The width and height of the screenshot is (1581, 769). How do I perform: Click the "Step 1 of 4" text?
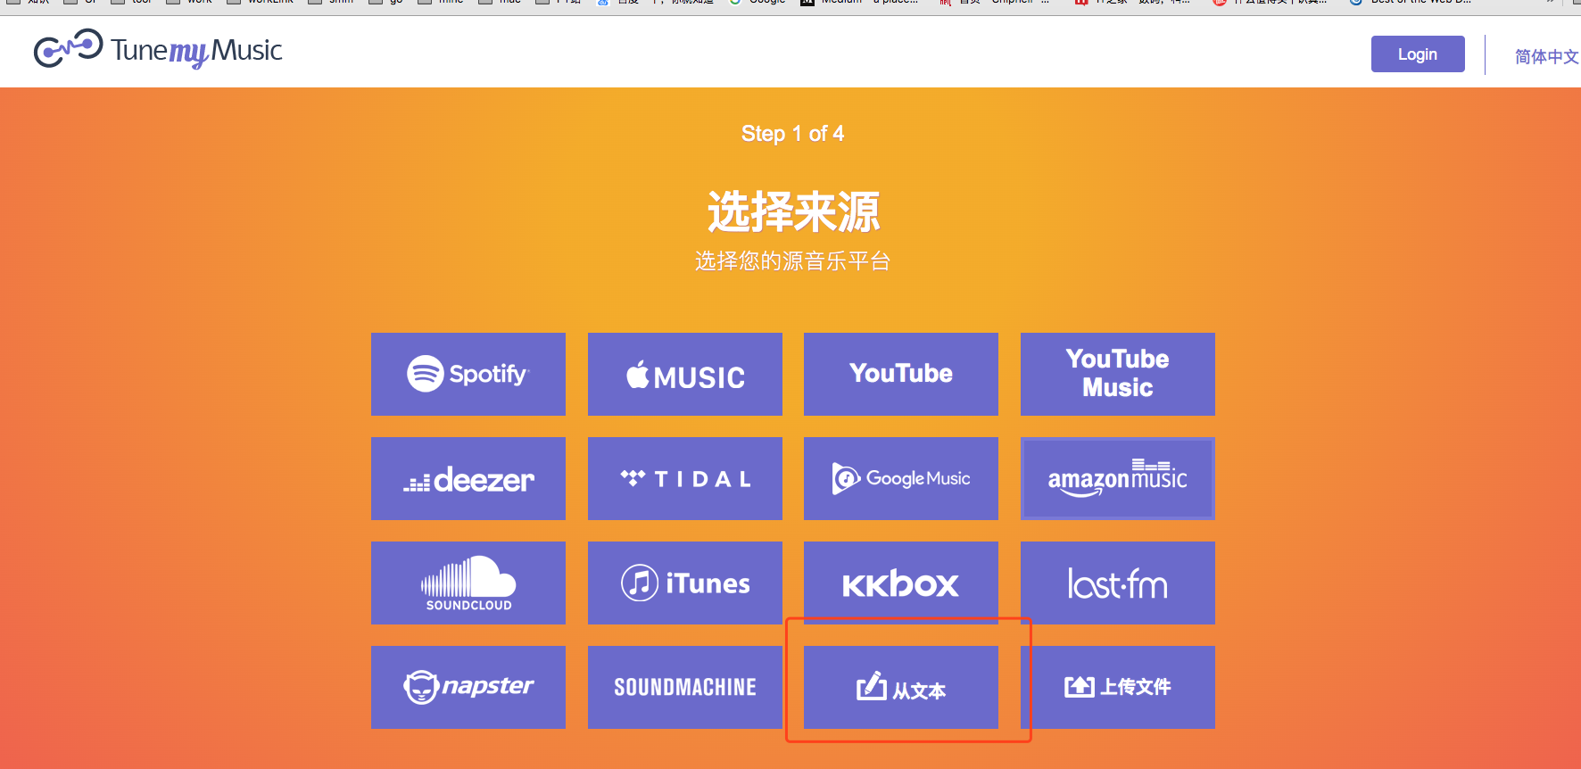click(x=792, y=134)
